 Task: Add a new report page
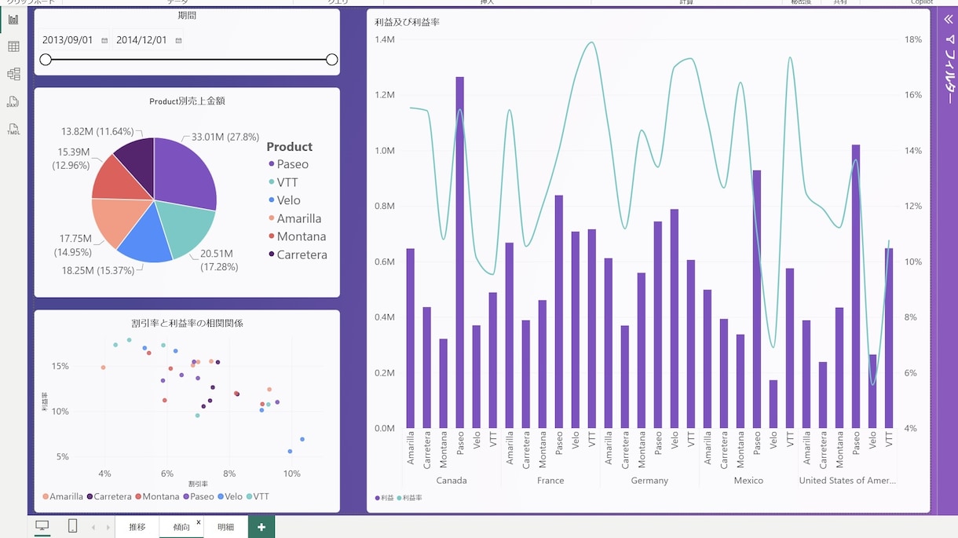coord(261,527)
